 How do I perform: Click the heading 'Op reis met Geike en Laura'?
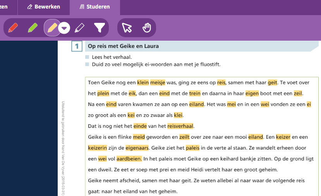point(123,46)
